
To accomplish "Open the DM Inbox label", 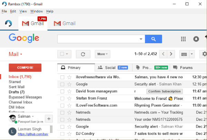I will click(x=17, y=107).
